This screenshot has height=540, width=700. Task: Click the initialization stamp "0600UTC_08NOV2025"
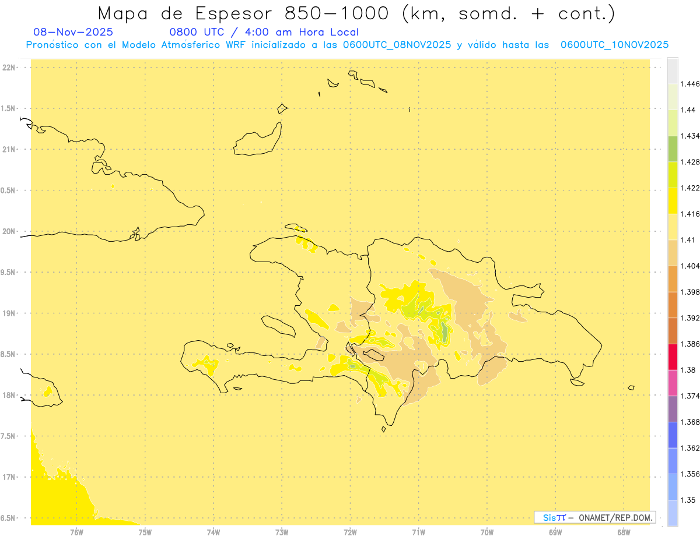pos(397,45)
